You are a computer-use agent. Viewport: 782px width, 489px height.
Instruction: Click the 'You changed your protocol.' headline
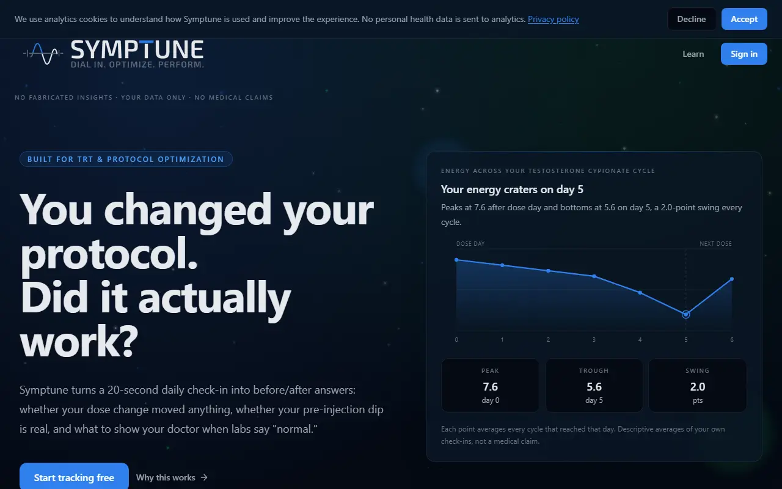197,232
